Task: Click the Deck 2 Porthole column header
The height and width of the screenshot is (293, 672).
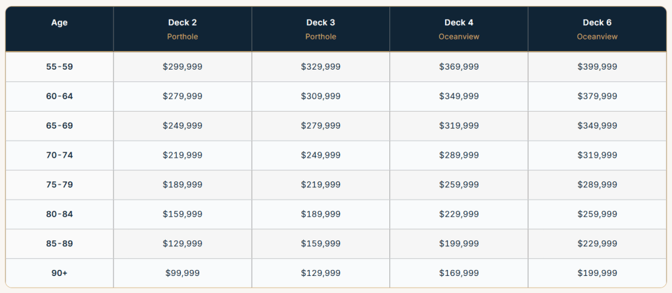Action: (182, 29)
